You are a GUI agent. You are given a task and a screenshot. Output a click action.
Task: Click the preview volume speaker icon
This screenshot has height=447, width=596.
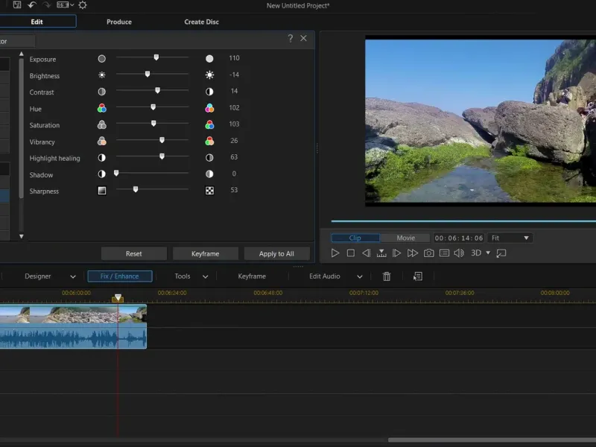pos(459,253)
